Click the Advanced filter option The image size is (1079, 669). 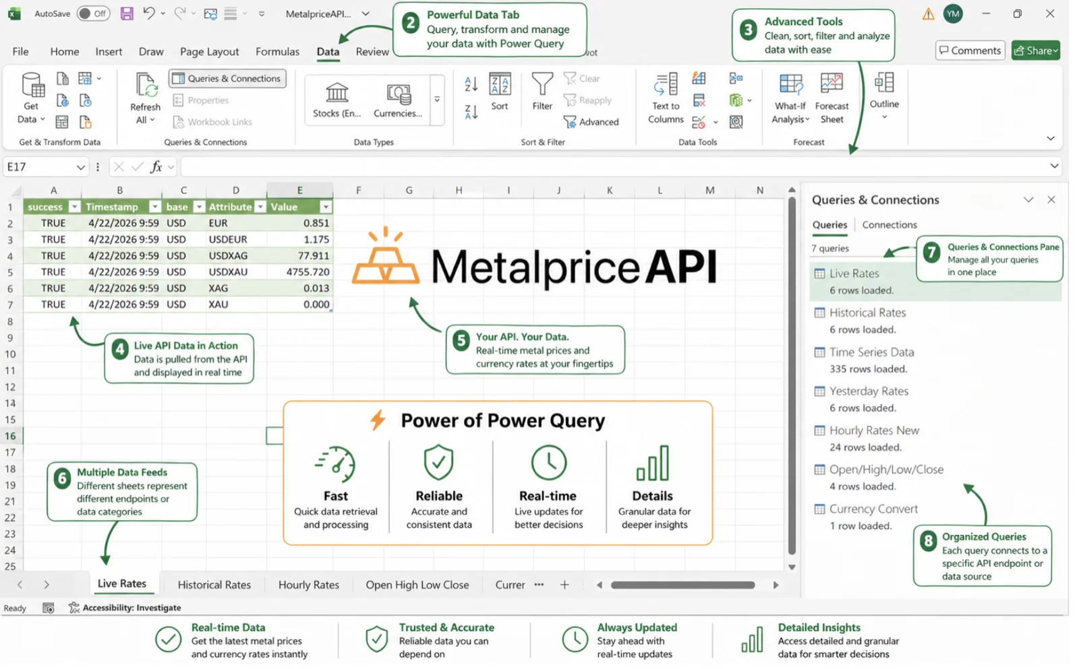pyautogui.click(x=591, y=122)
